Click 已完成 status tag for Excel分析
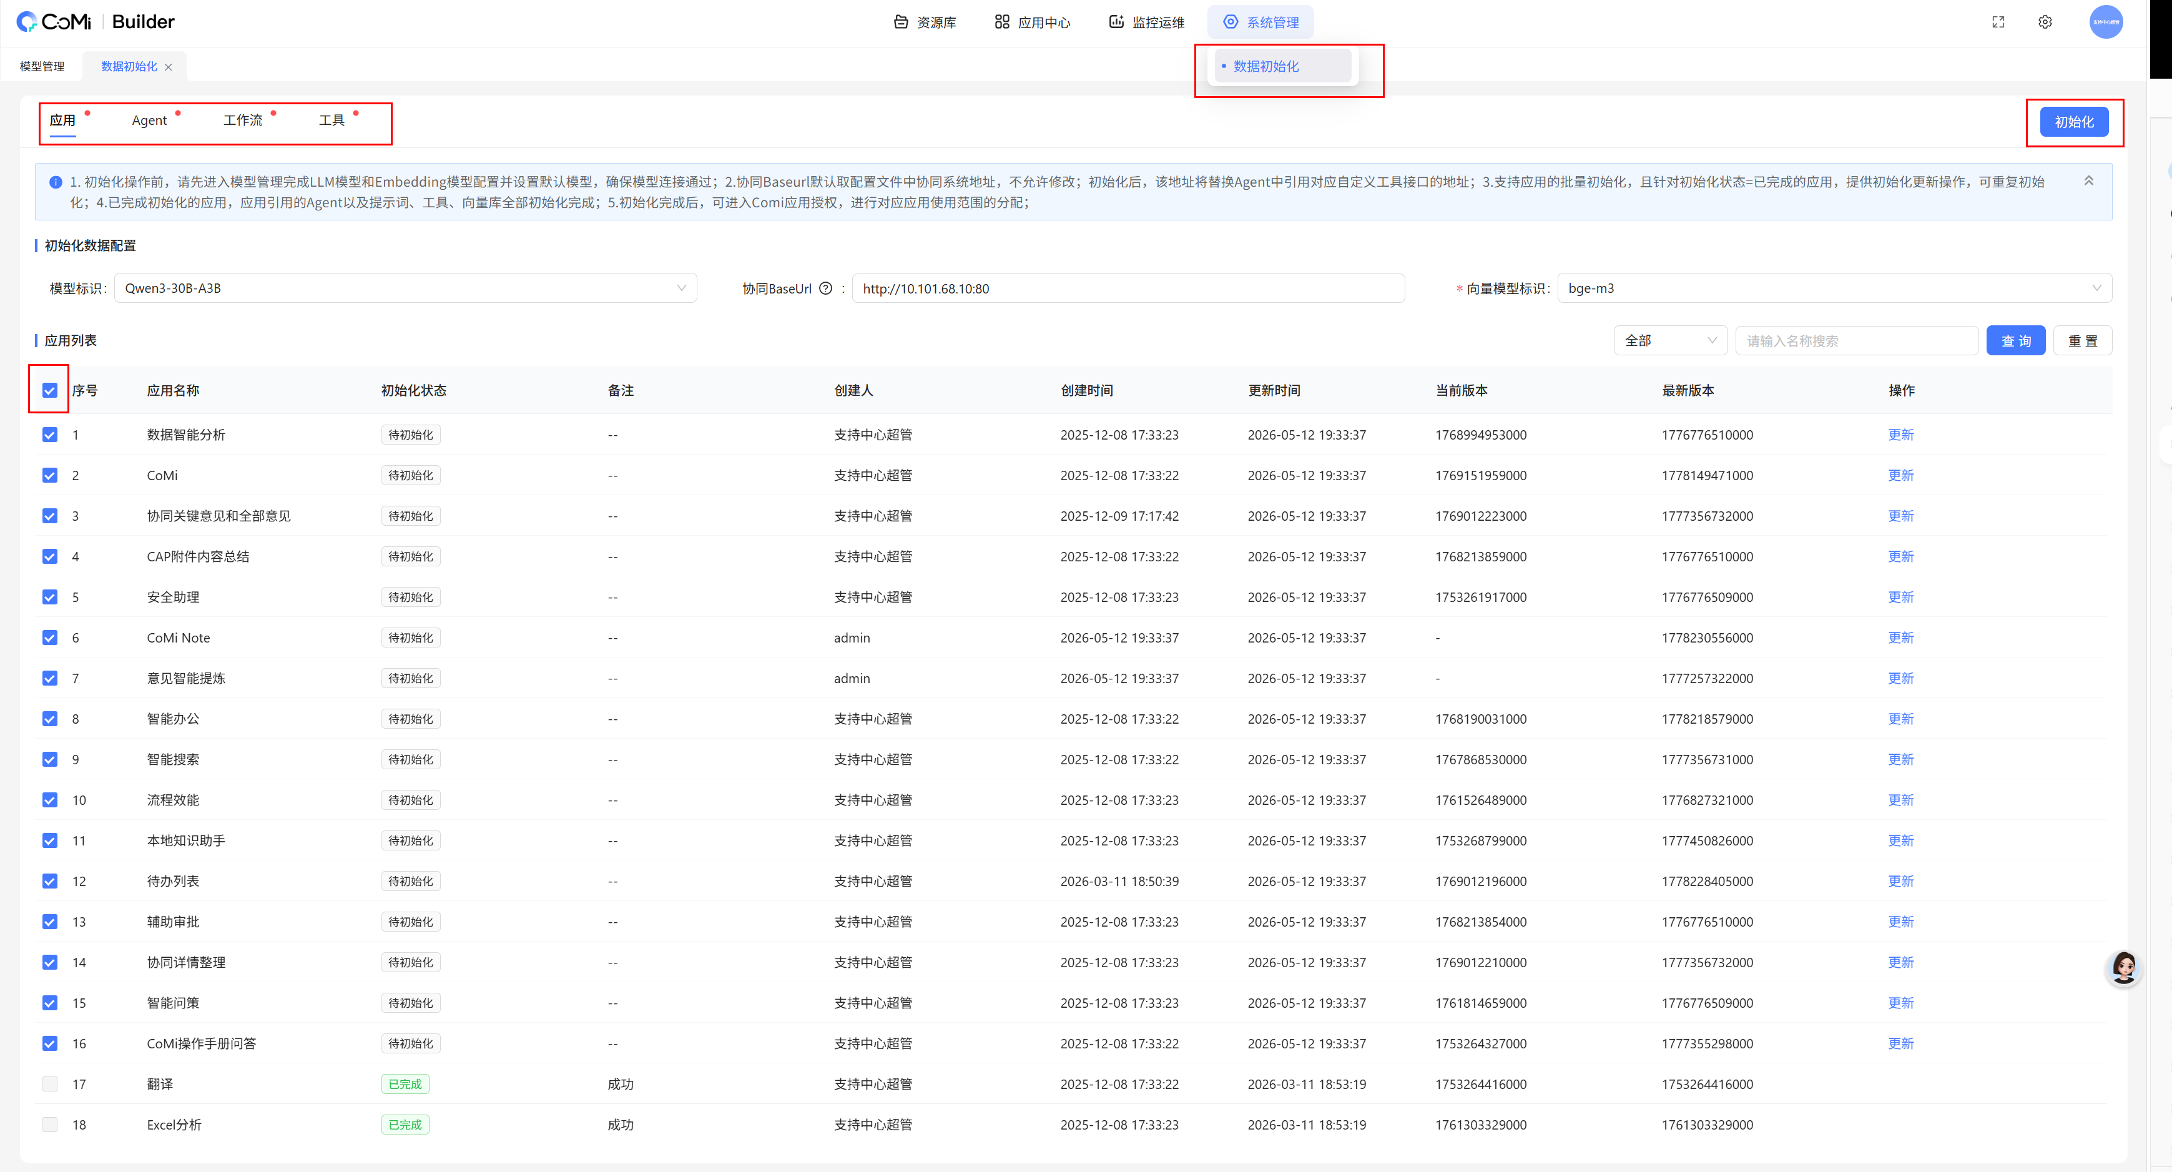 pos(405,1125)
